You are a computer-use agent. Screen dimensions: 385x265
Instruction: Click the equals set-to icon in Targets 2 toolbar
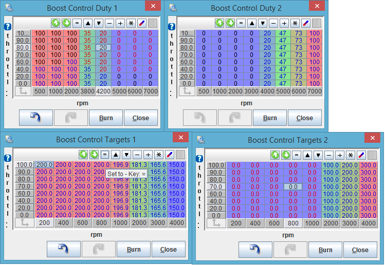click(297, 155)
